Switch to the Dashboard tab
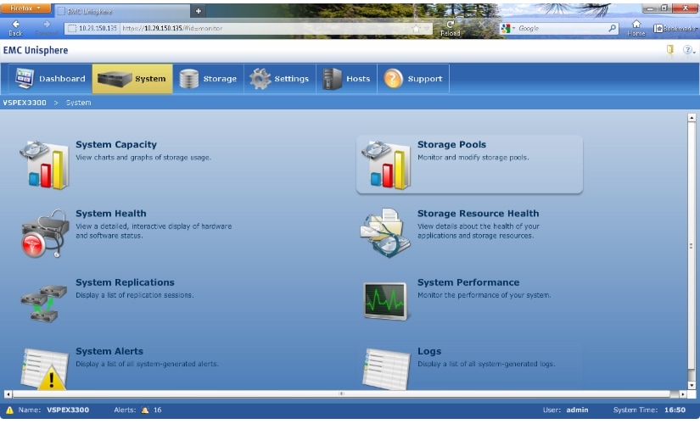The height and width of the screenshot is (424, 700). (50, 79)
